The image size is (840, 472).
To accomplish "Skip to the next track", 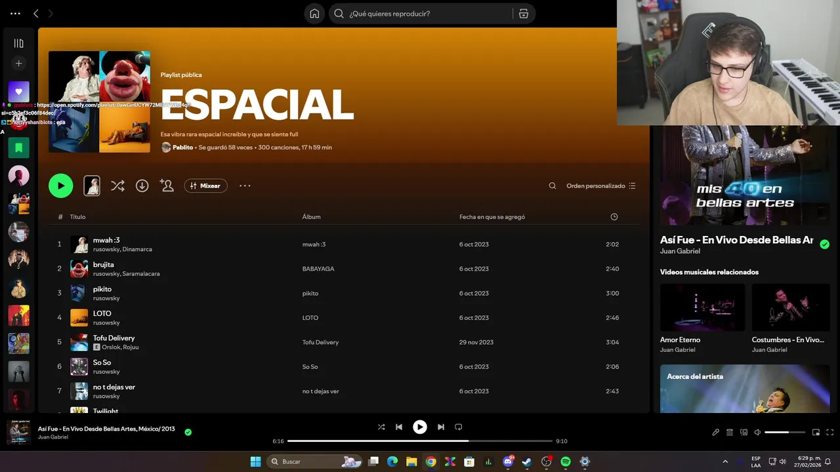I will click(x=440, y=427).
